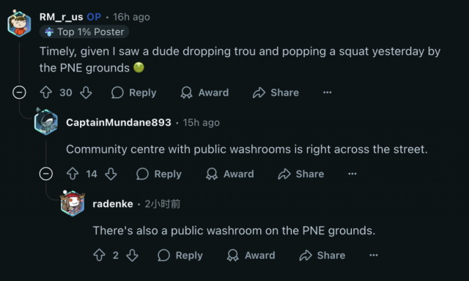The width and height of the screenshot is (469, 281).
Task: Collapse CaptainMundane893's reply thread
Action: click(46, 174)
